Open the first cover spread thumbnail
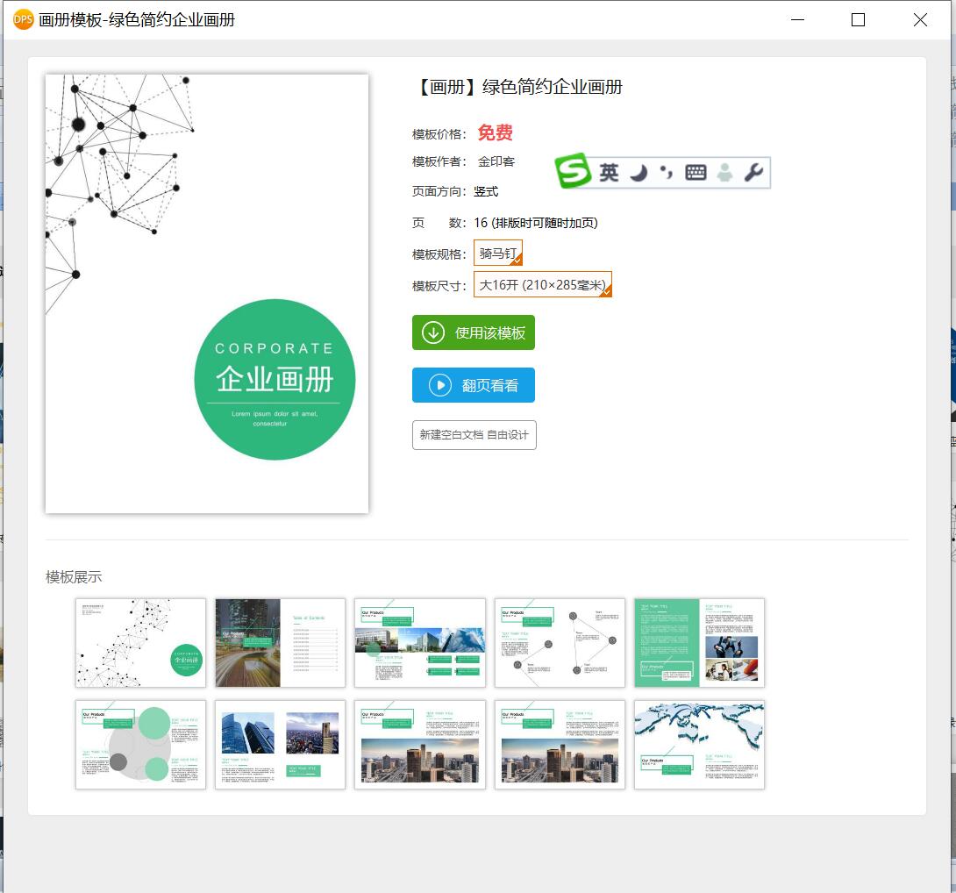The height and width of the screenshot is (893, 956). [x=141, y=643]
